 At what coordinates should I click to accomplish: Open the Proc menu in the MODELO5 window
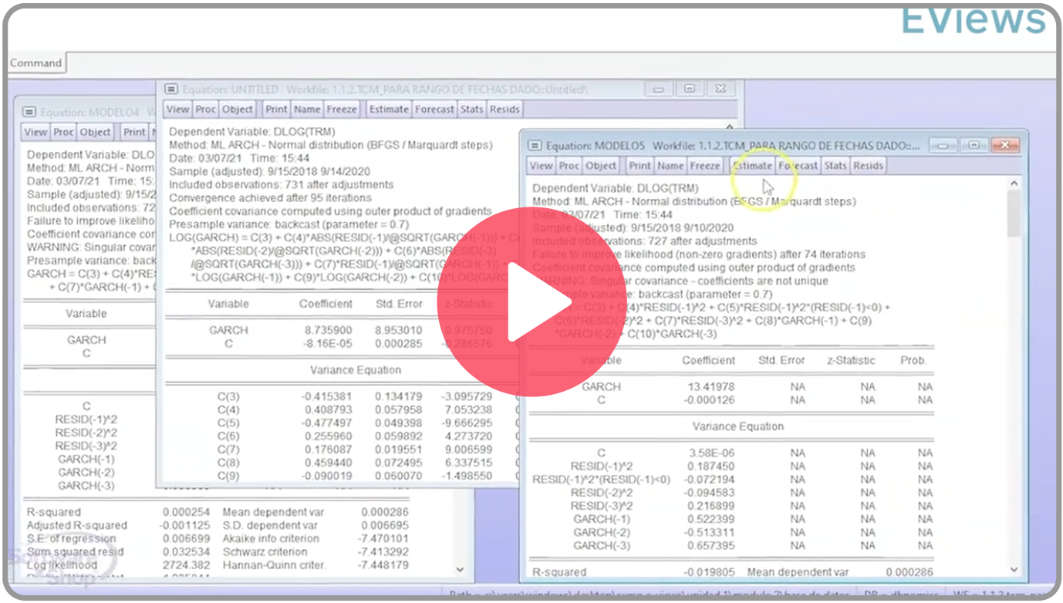pyautogui.click(x=569, y=166)
